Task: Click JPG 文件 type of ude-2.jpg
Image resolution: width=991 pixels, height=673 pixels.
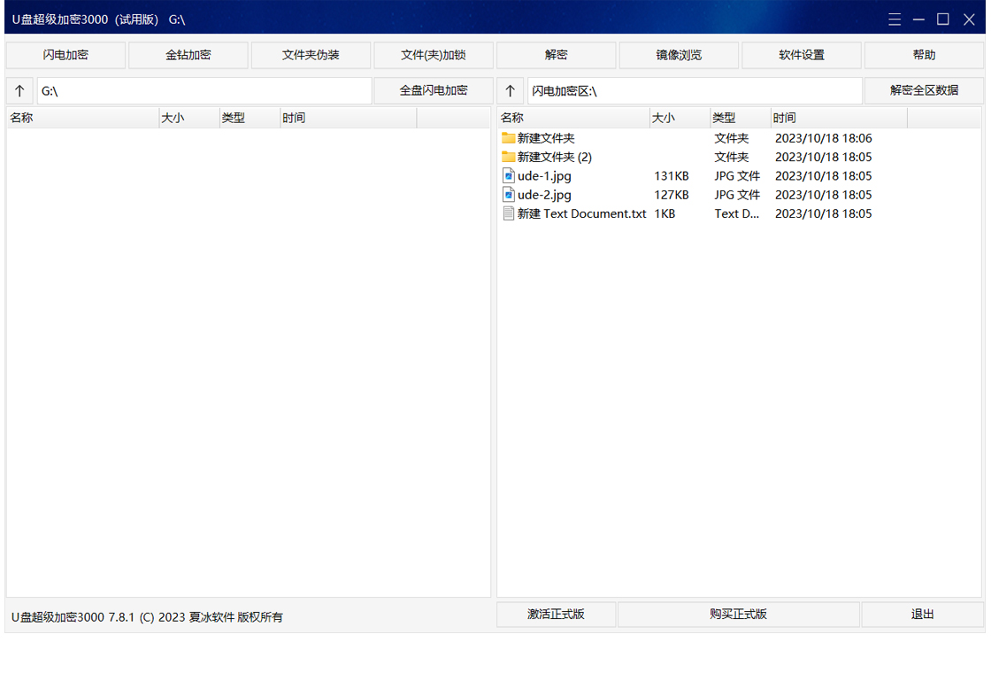Action: click(737, 195)
